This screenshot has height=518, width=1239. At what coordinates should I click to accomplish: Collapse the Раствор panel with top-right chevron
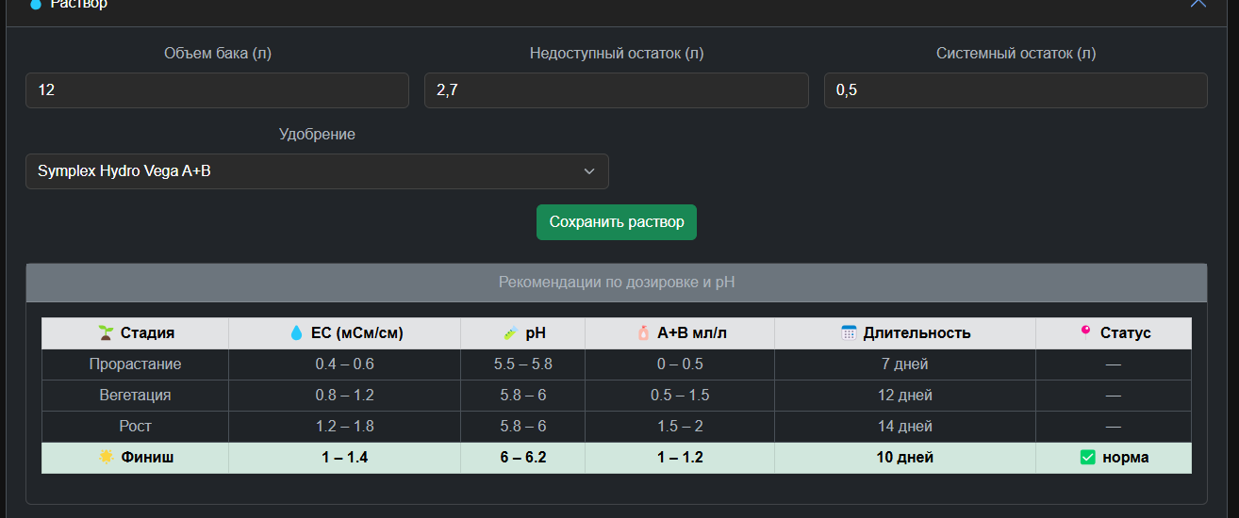click(x=1198, y=4)
